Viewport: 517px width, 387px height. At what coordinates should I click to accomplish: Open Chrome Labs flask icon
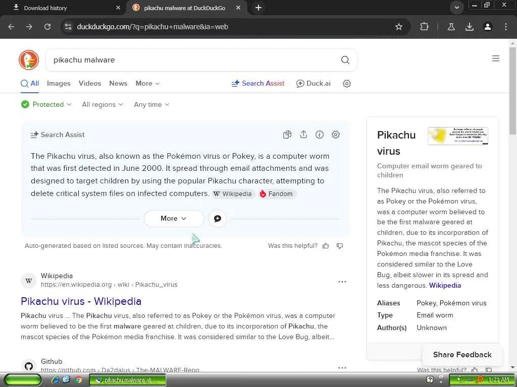click(451, 27)
